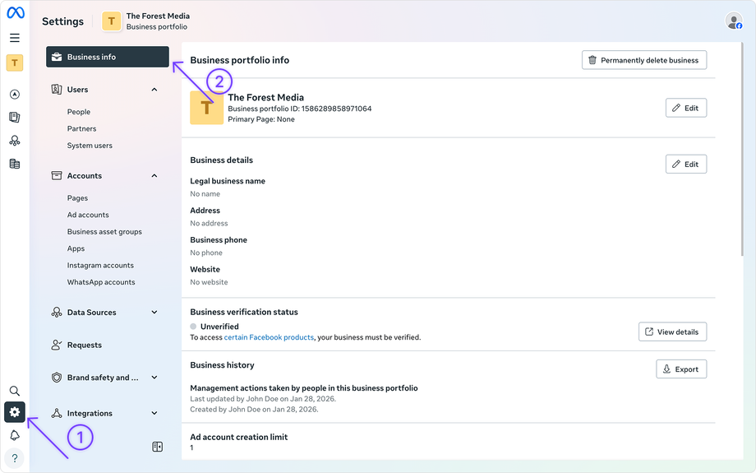
Task: Go to Ad accounts in sidebar
Action: [x=88, y=216]
